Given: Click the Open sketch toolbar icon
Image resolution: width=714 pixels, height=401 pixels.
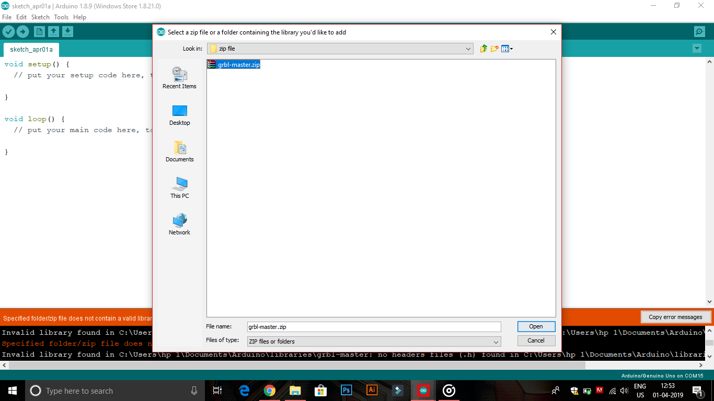Looking at the screenshot, I should pyautogui.click(x=53, y=31).
